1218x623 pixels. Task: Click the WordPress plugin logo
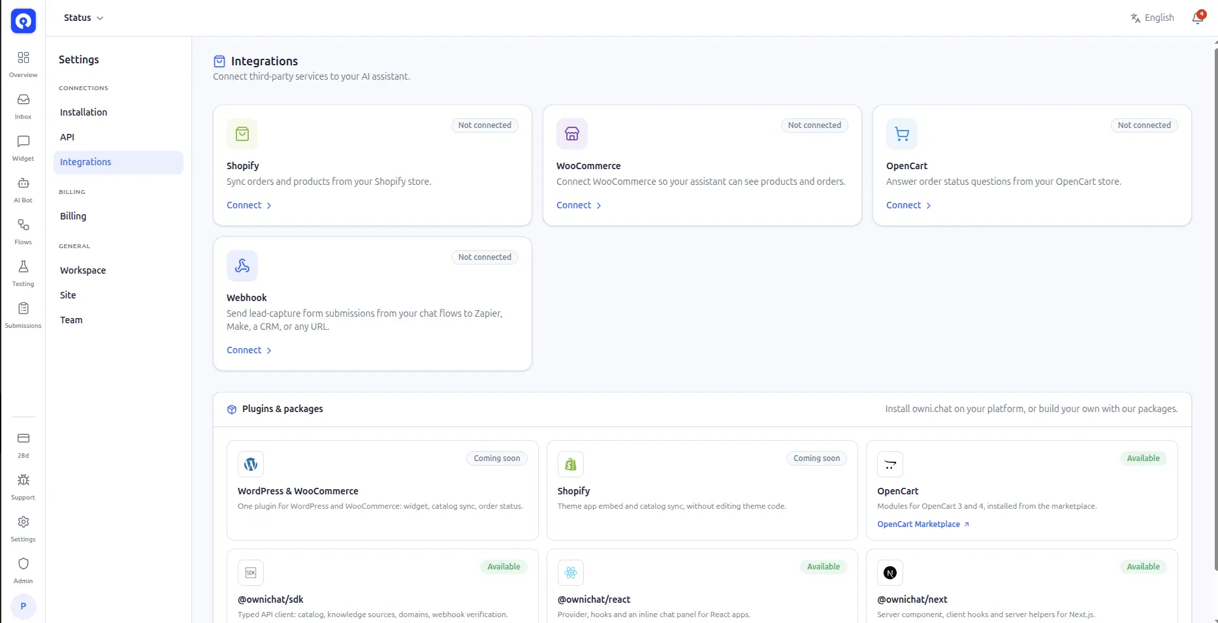pos(251,464)
